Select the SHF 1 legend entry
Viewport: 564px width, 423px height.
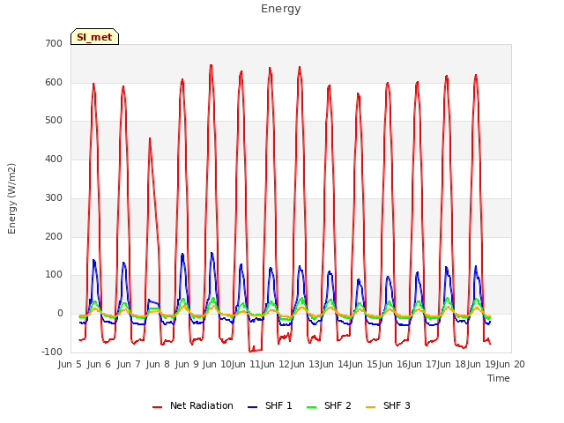point(270,405)
